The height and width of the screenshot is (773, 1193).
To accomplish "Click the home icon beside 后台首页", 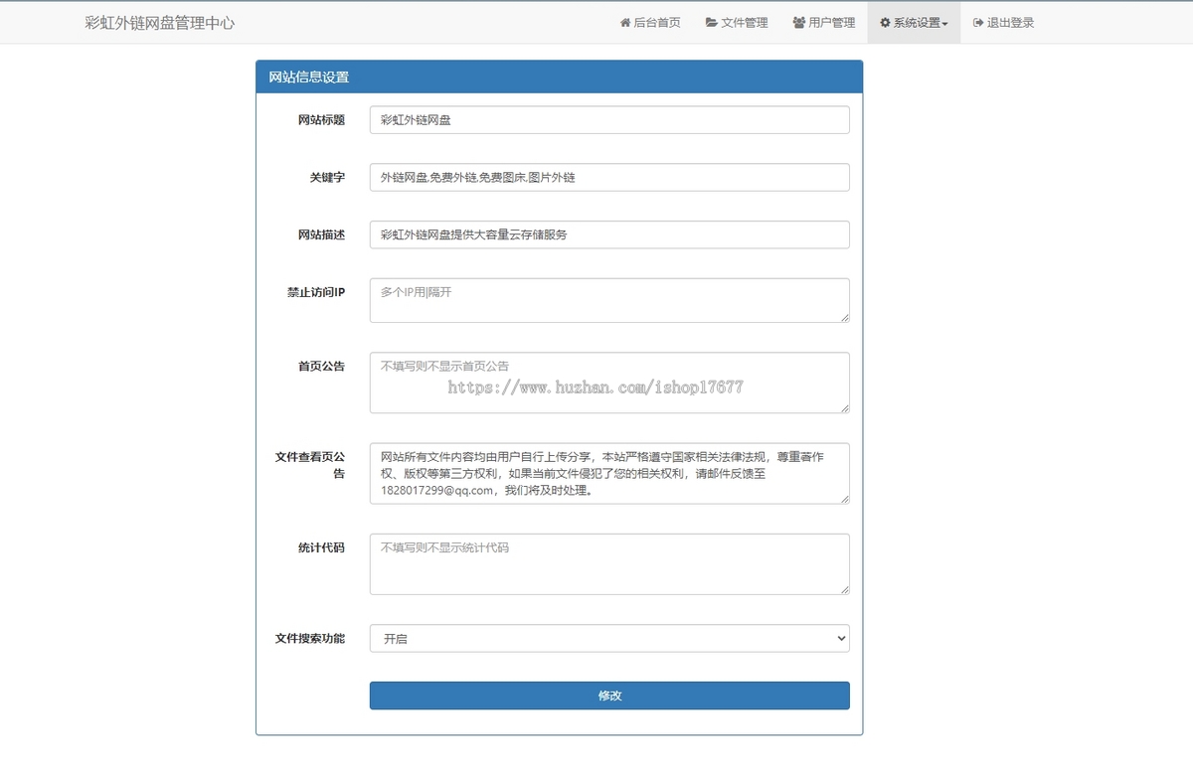I will pyautogui.click(x=625, y=23).
